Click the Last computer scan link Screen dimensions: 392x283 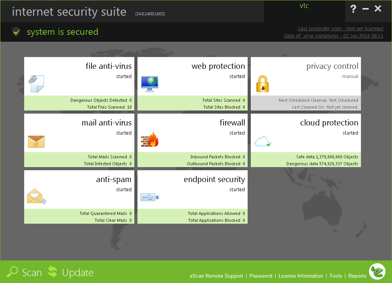[x=340, y=29]
